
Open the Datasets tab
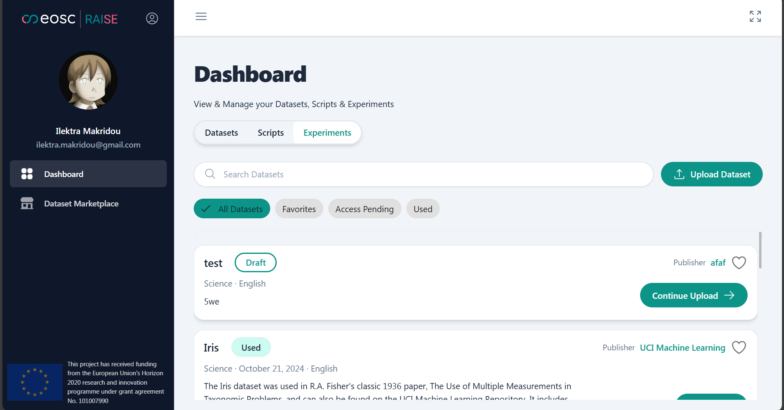tap(221, 133)
